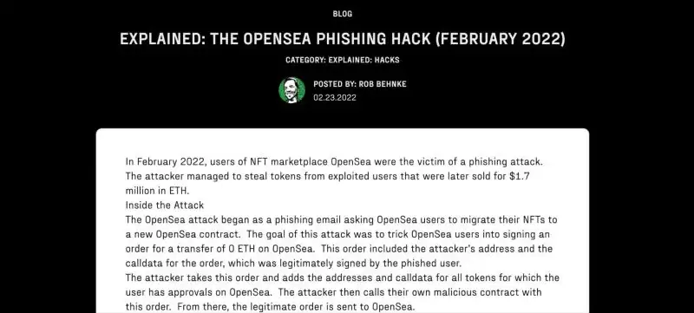Click the 'Inside the Attack' subheading
The width and height of the screenshot is (694, 313).
[165, 205]
